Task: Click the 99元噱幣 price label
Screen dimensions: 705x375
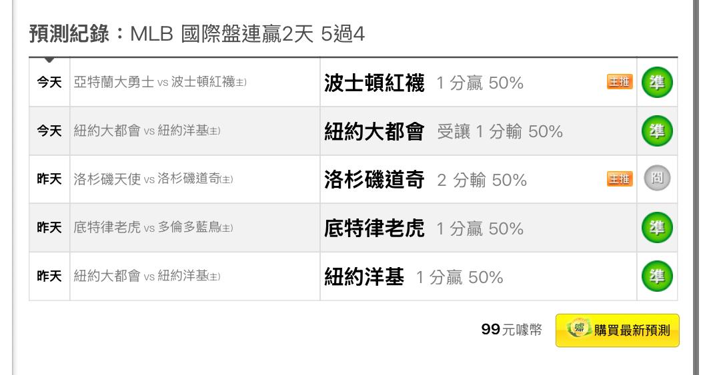Action: tap(512, 330)
